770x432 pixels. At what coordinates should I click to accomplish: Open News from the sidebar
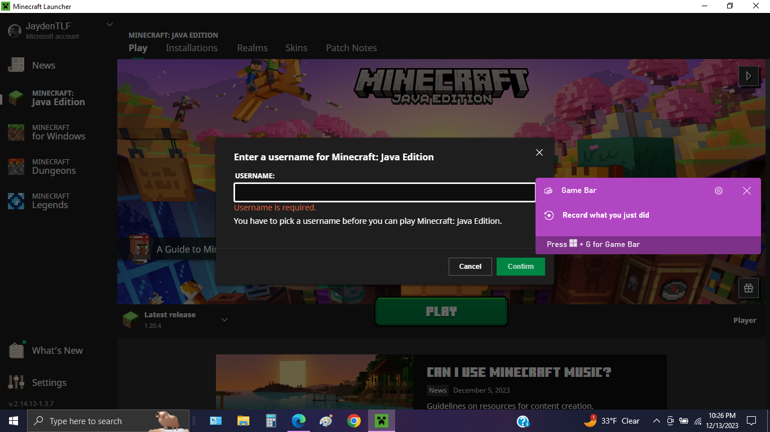pyautogui.click(x=43, y=65)
